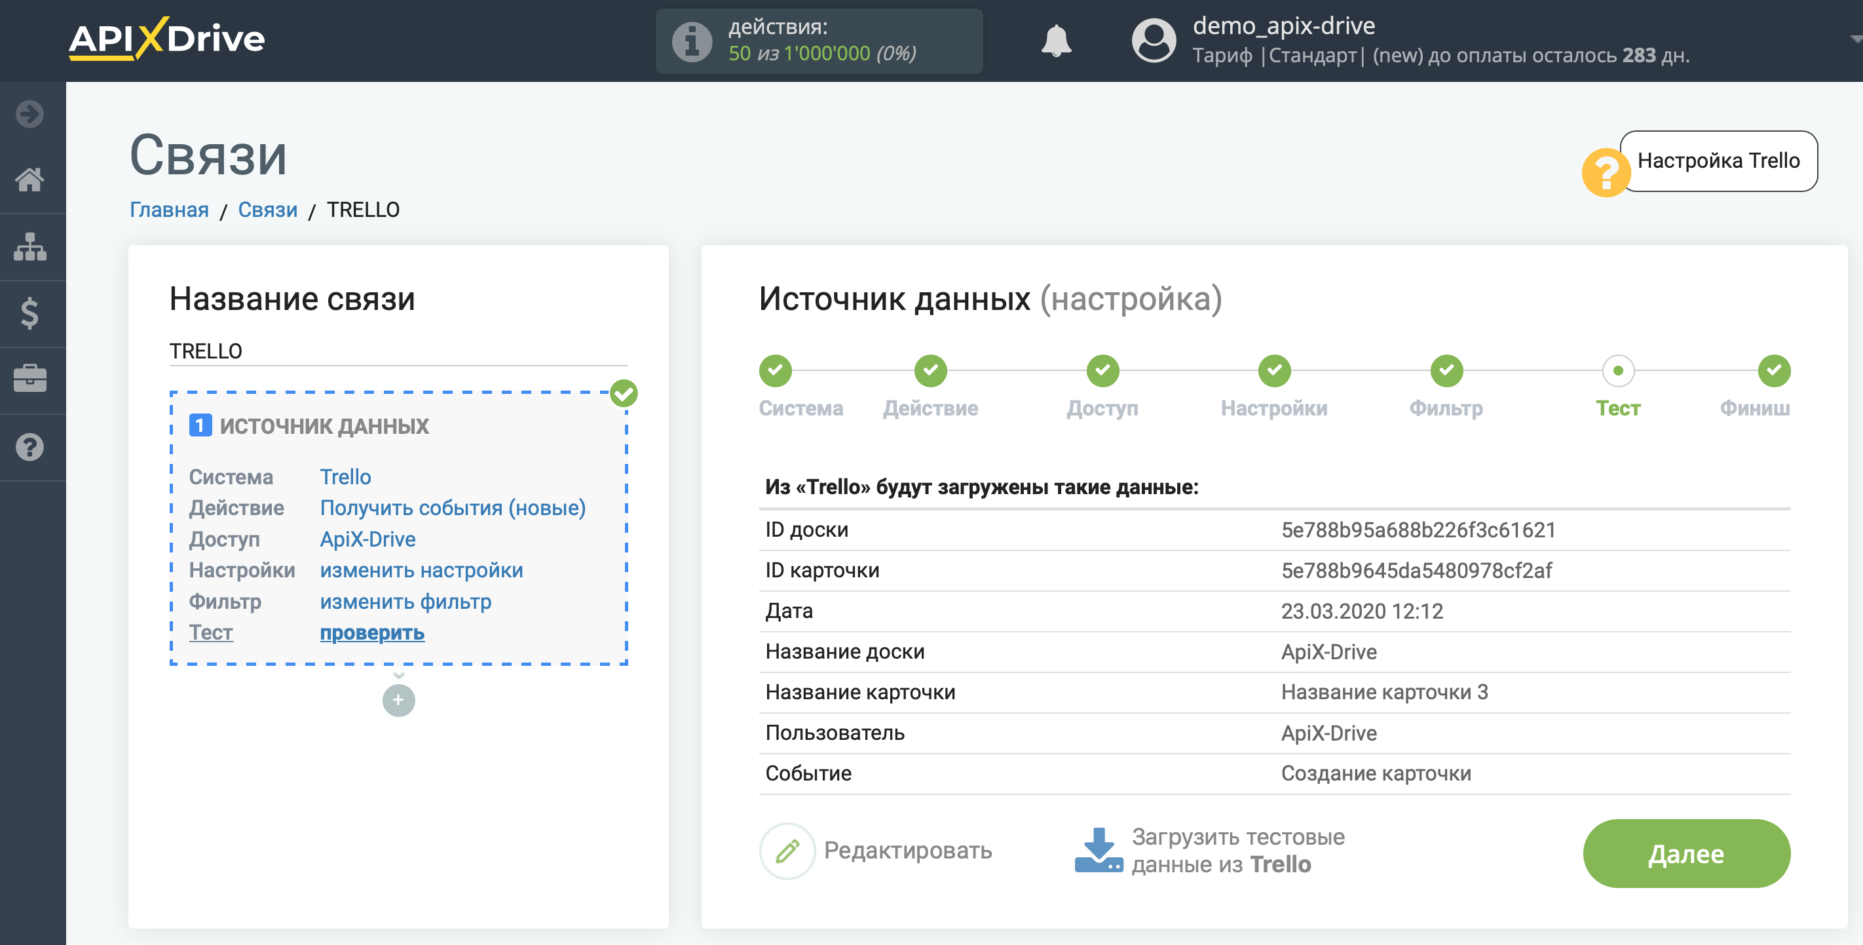The height and width of the screenshot is (945, 1863).
Task: Open the Настройка Trello help button
Action: coord(1718,161)
